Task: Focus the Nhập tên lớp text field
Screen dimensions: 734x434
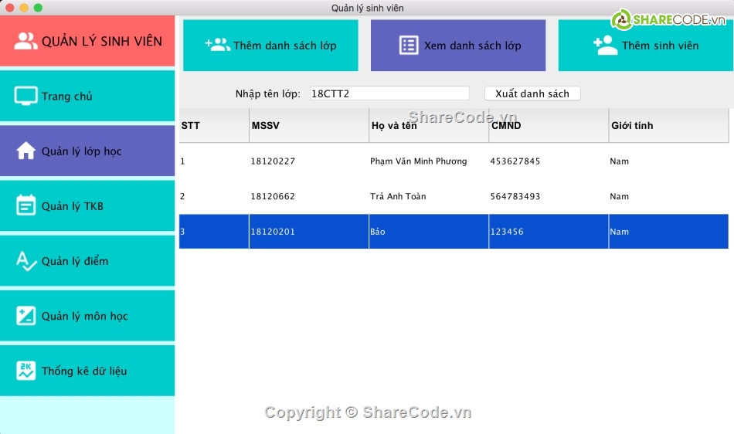Action: (389, 93)
